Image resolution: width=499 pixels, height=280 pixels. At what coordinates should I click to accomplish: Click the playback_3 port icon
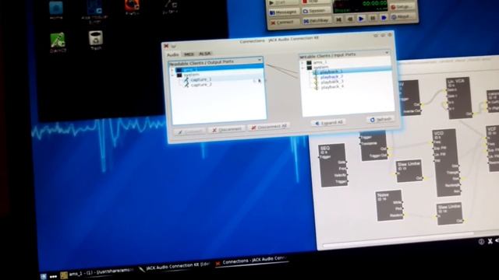[316, 82]
